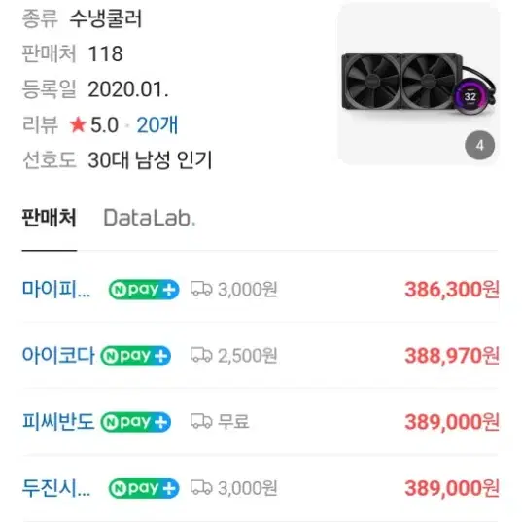Click the 386,300원 lowest price

[452, 290]
